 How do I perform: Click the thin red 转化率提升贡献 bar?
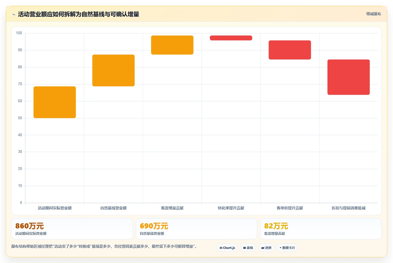(x=231, y=38)
